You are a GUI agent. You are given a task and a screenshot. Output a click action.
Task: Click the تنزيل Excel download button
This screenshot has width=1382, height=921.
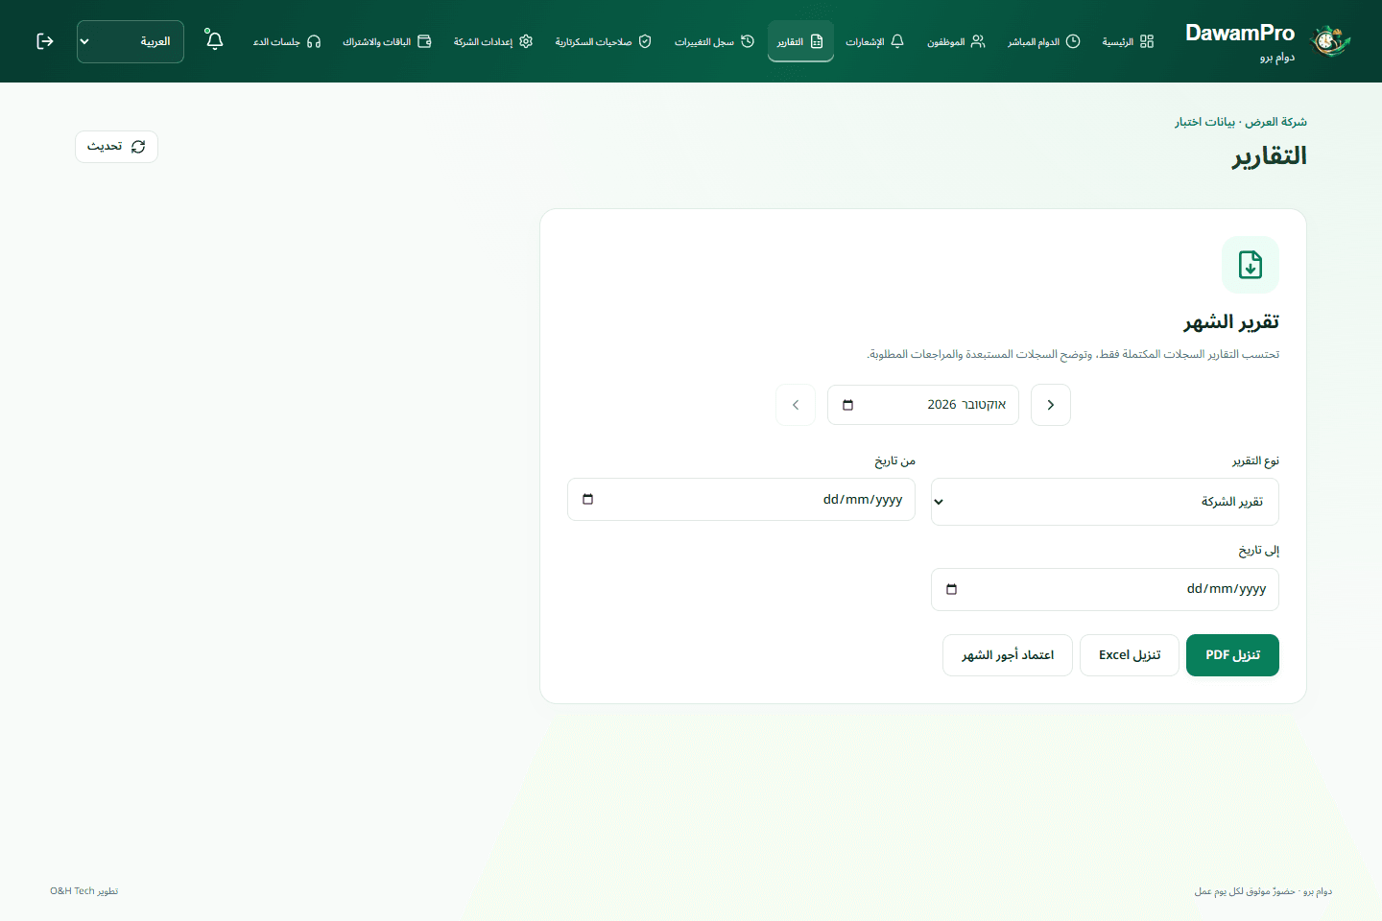tap(1130, 655)
